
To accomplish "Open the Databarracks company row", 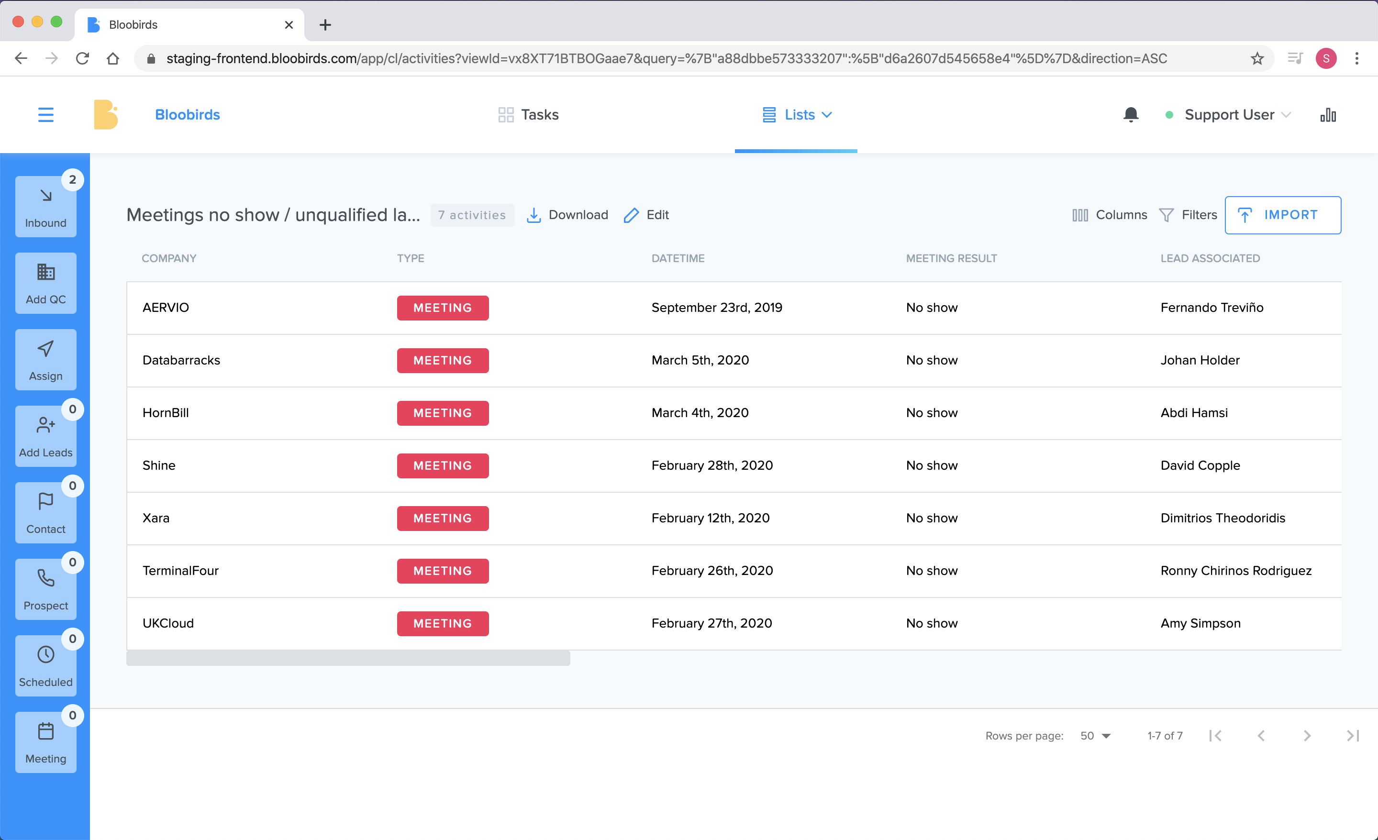I will coord(734,360).
